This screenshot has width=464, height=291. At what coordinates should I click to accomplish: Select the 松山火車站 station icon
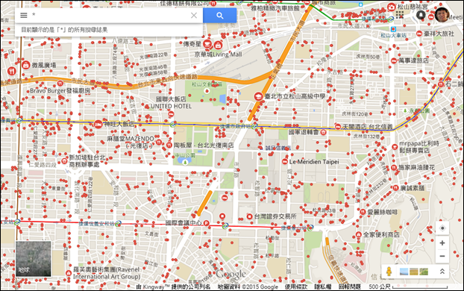tap(393, 29)
